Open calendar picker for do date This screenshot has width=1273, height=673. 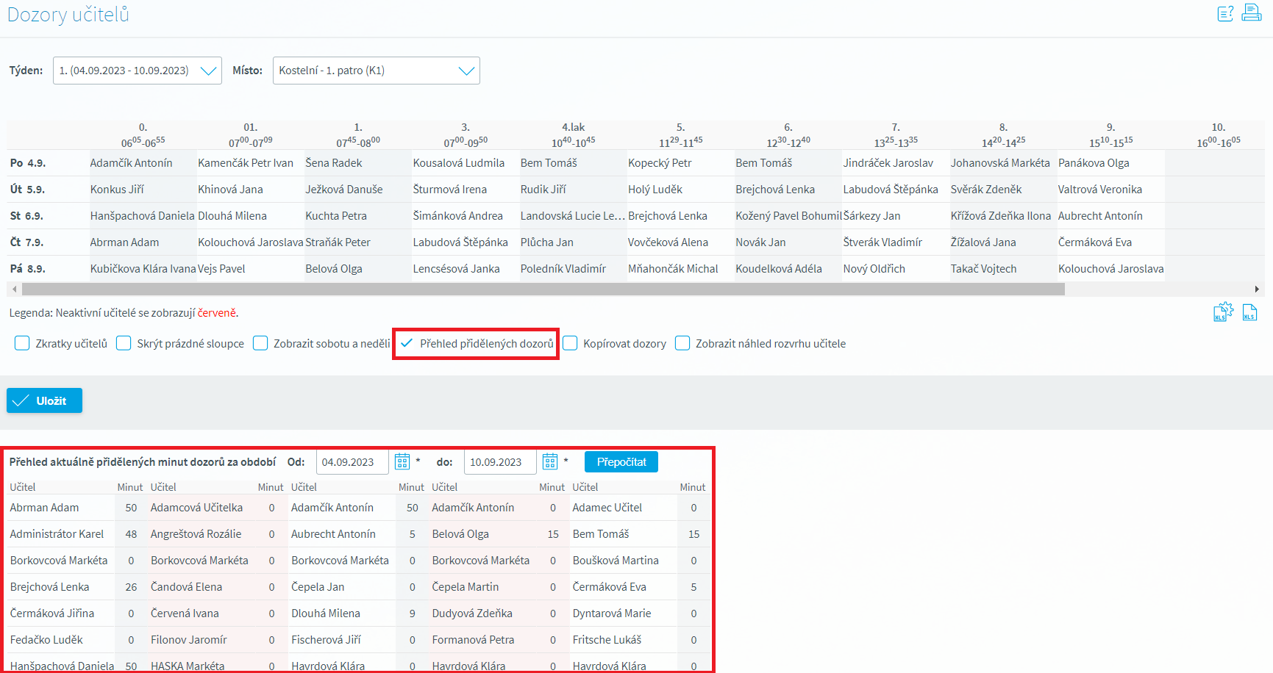[550, 461]
